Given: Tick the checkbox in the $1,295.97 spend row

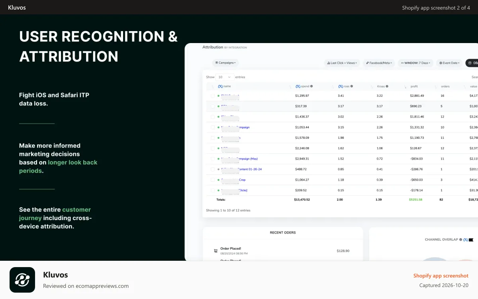Looking at the screenshot, I should (x=213, y=96).
